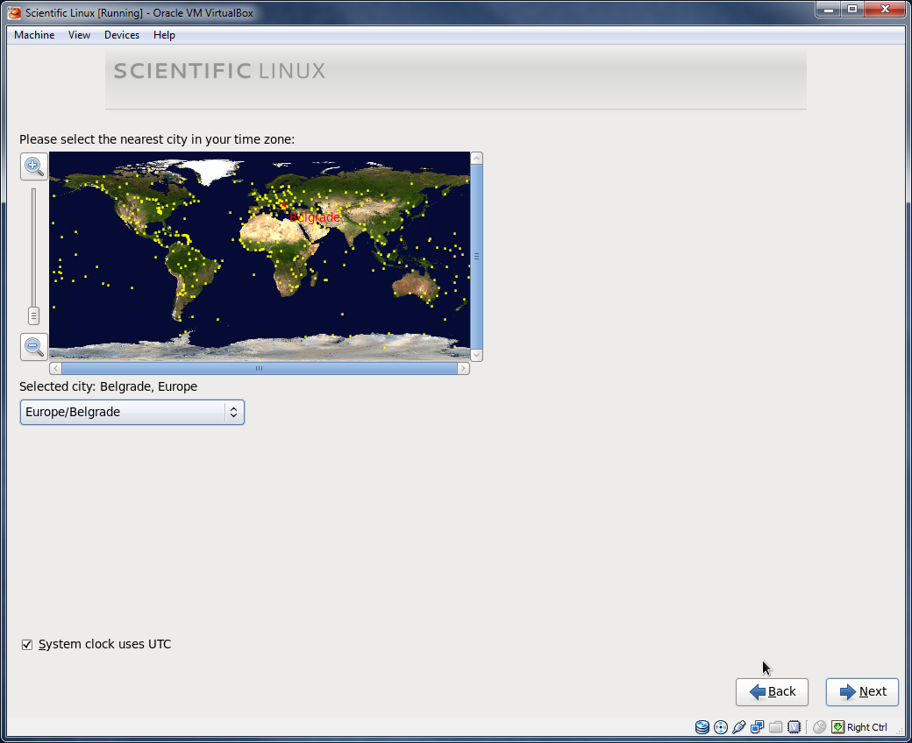Toggle System clock uses UTC checkbox
The image size is (912, 743).
pos(27,644)
